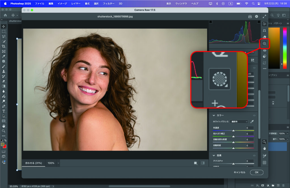Click the save image export icon
The image size is (290, 188).
coord(250,17)
